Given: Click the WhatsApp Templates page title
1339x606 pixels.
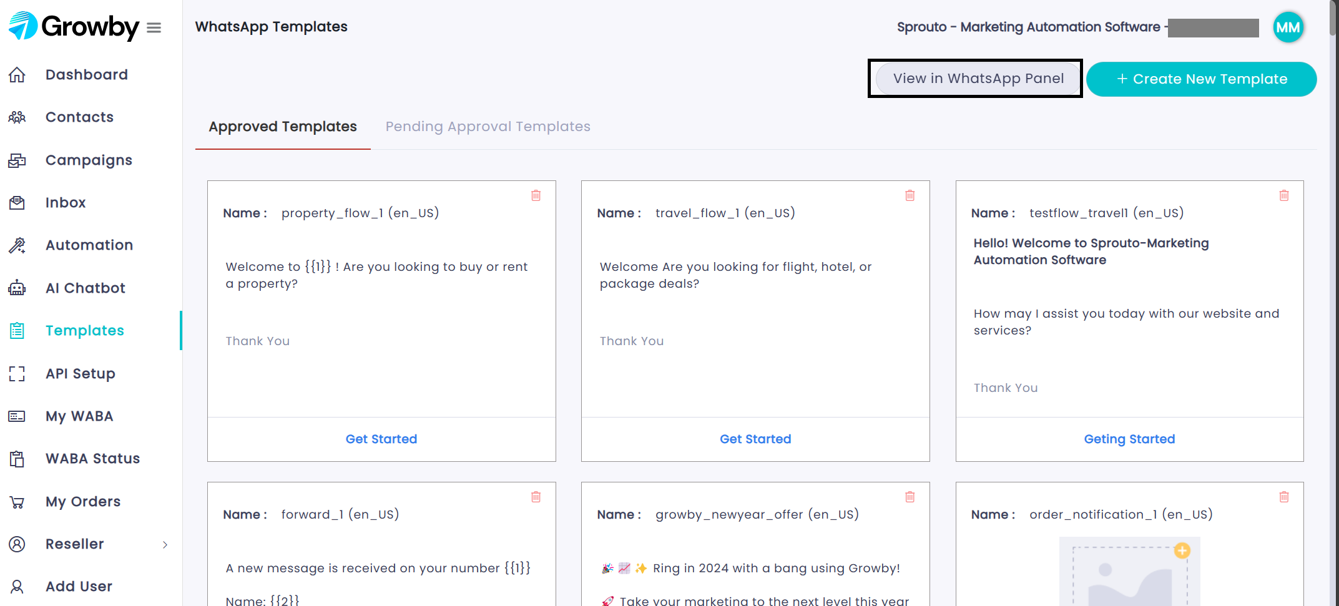Looking at the screenshot, I should 271,27.
